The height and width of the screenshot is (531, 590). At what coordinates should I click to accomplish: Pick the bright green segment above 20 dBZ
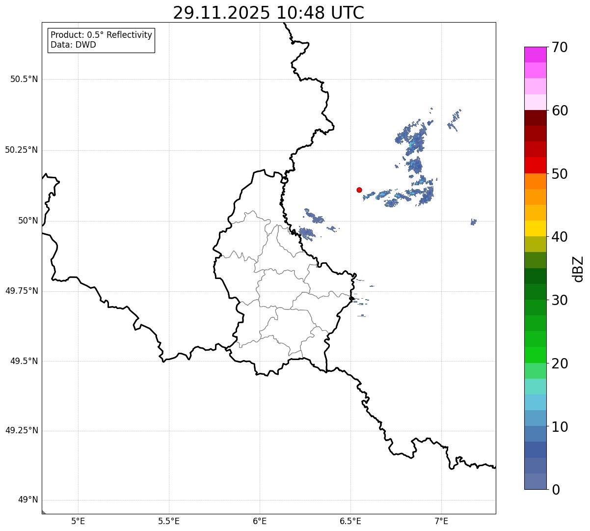(x=535, y=355)
